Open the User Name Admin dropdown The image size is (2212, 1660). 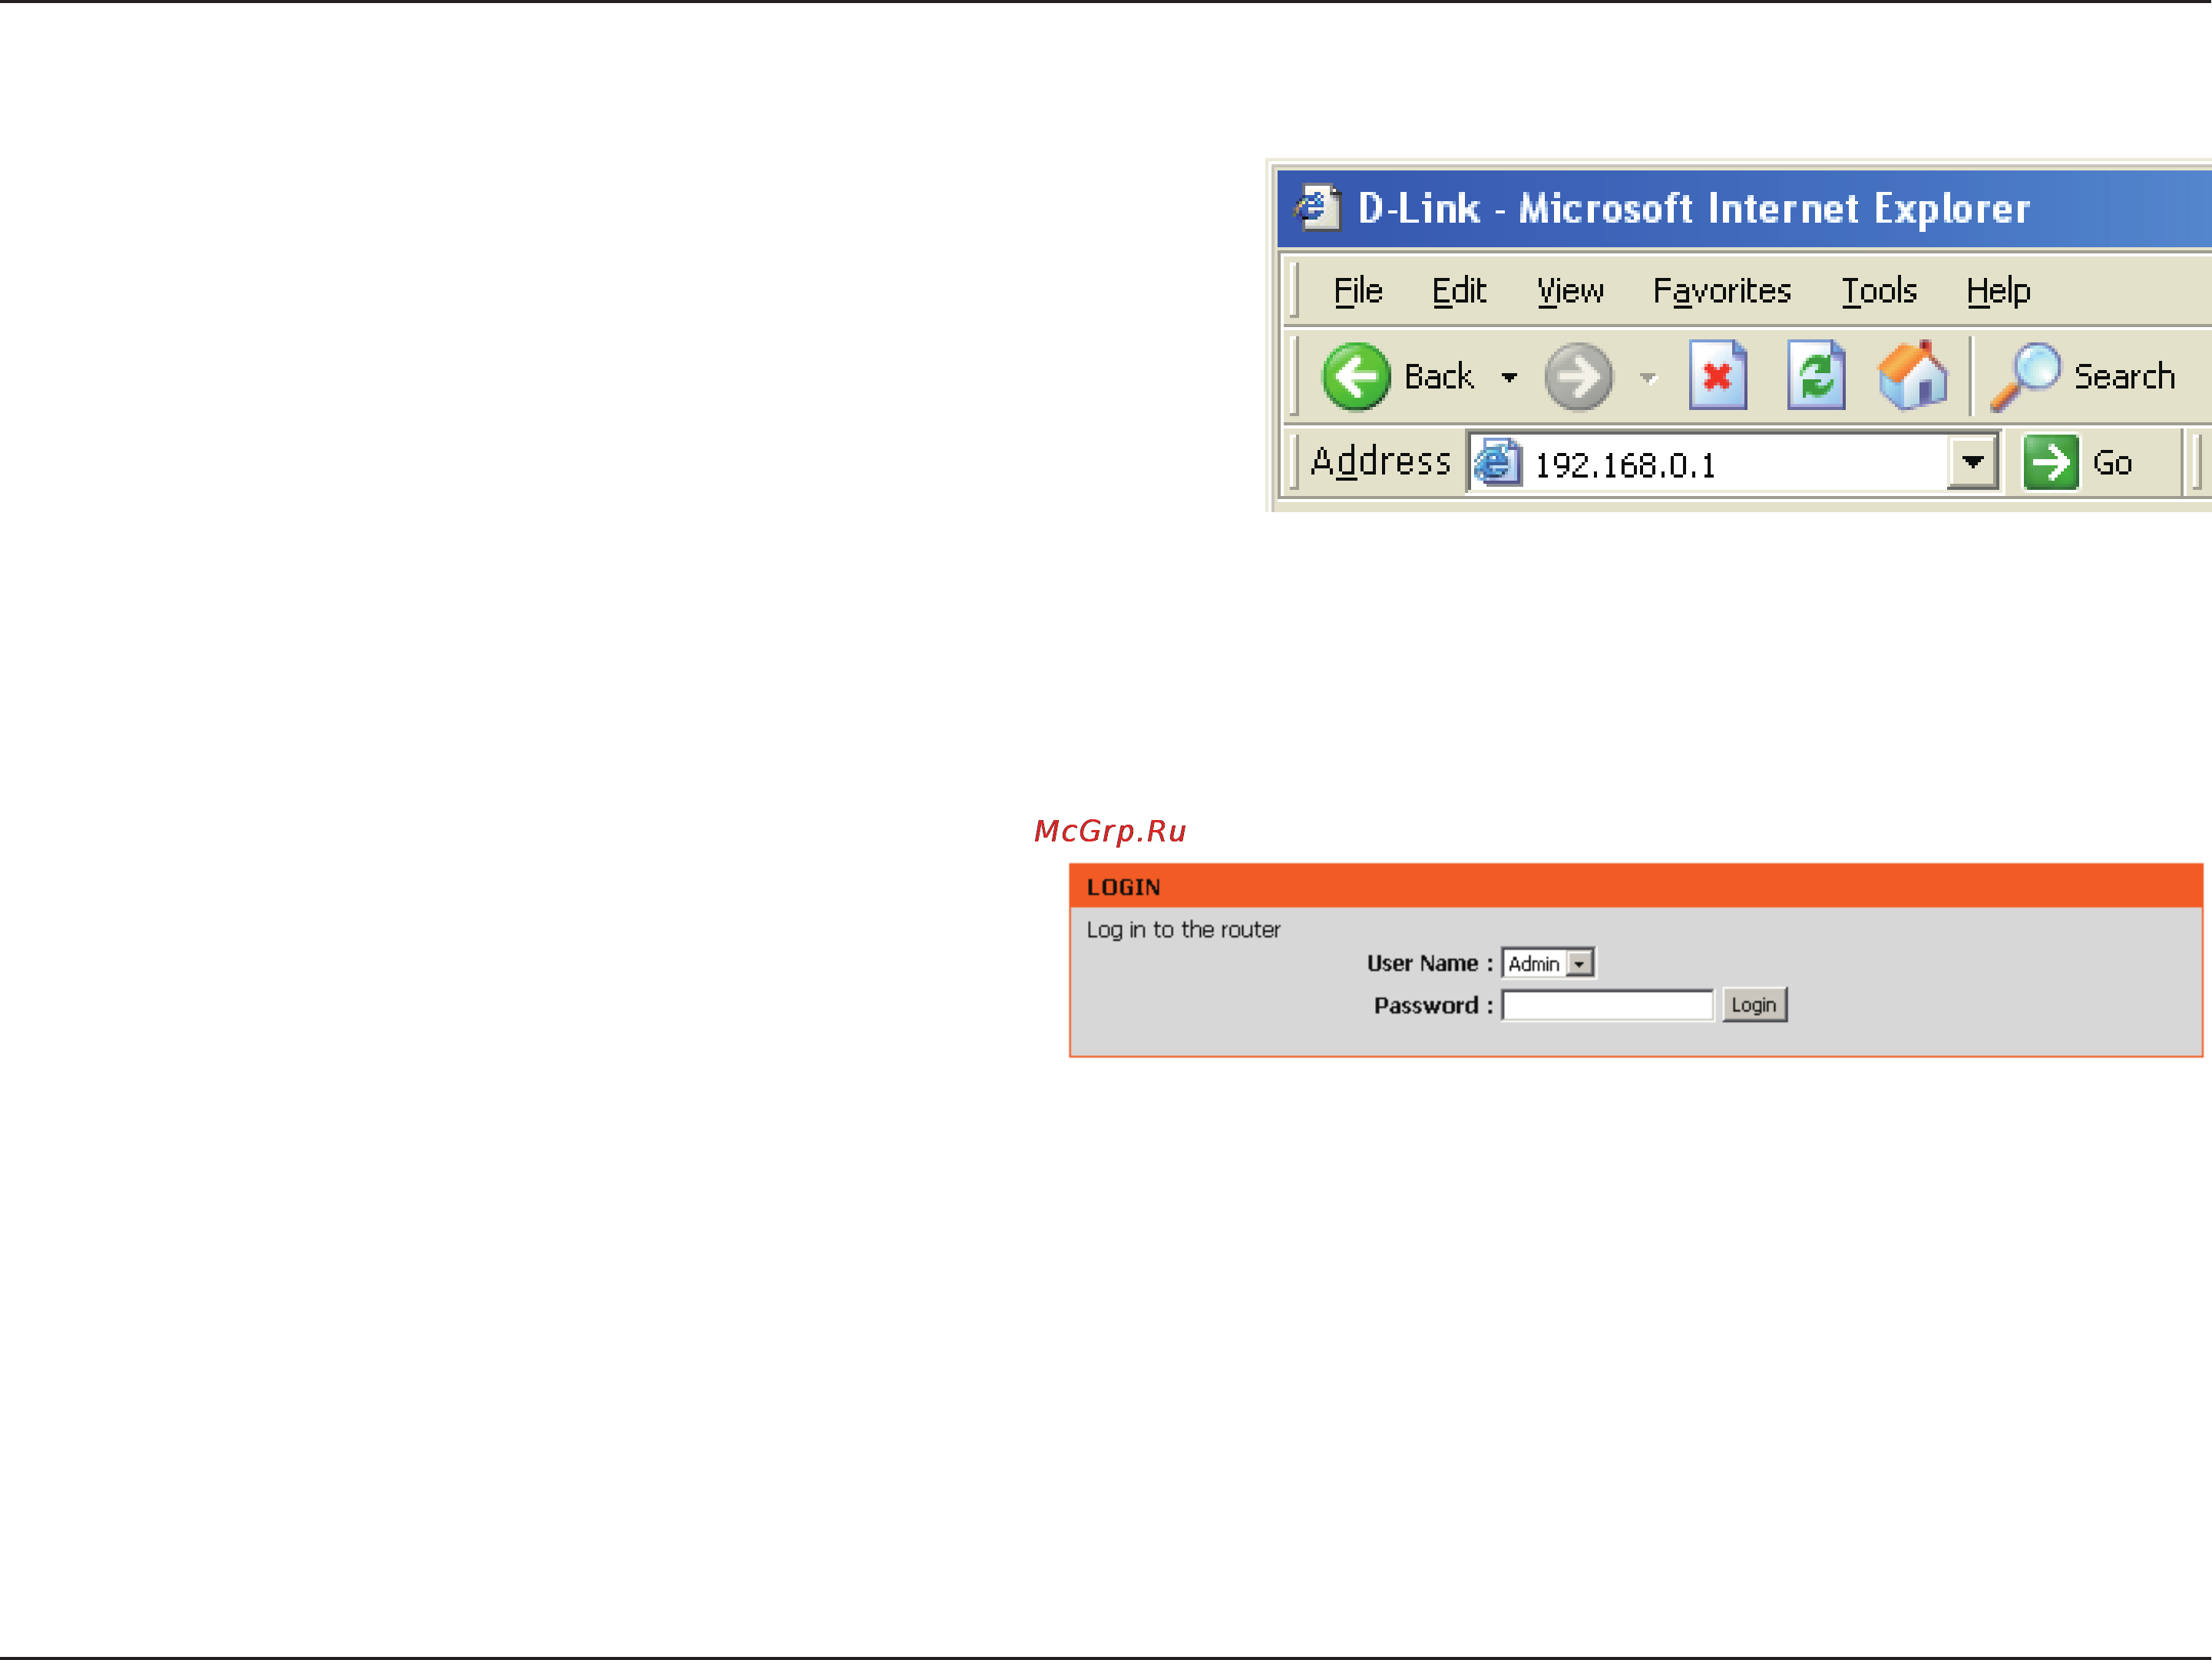1548,963
